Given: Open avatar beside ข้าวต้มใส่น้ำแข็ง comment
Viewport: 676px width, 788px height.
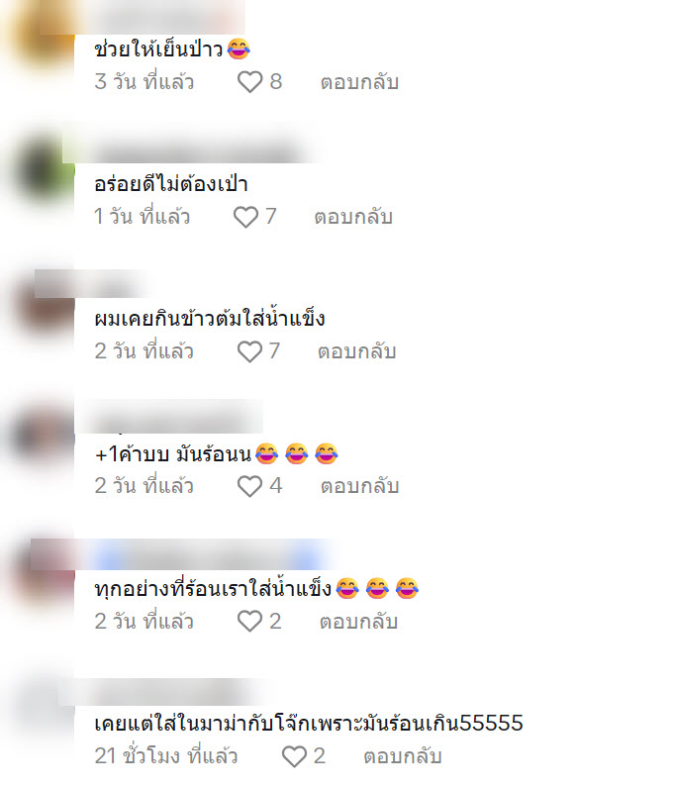Looking at the screenshot, I should click(44, 306).
